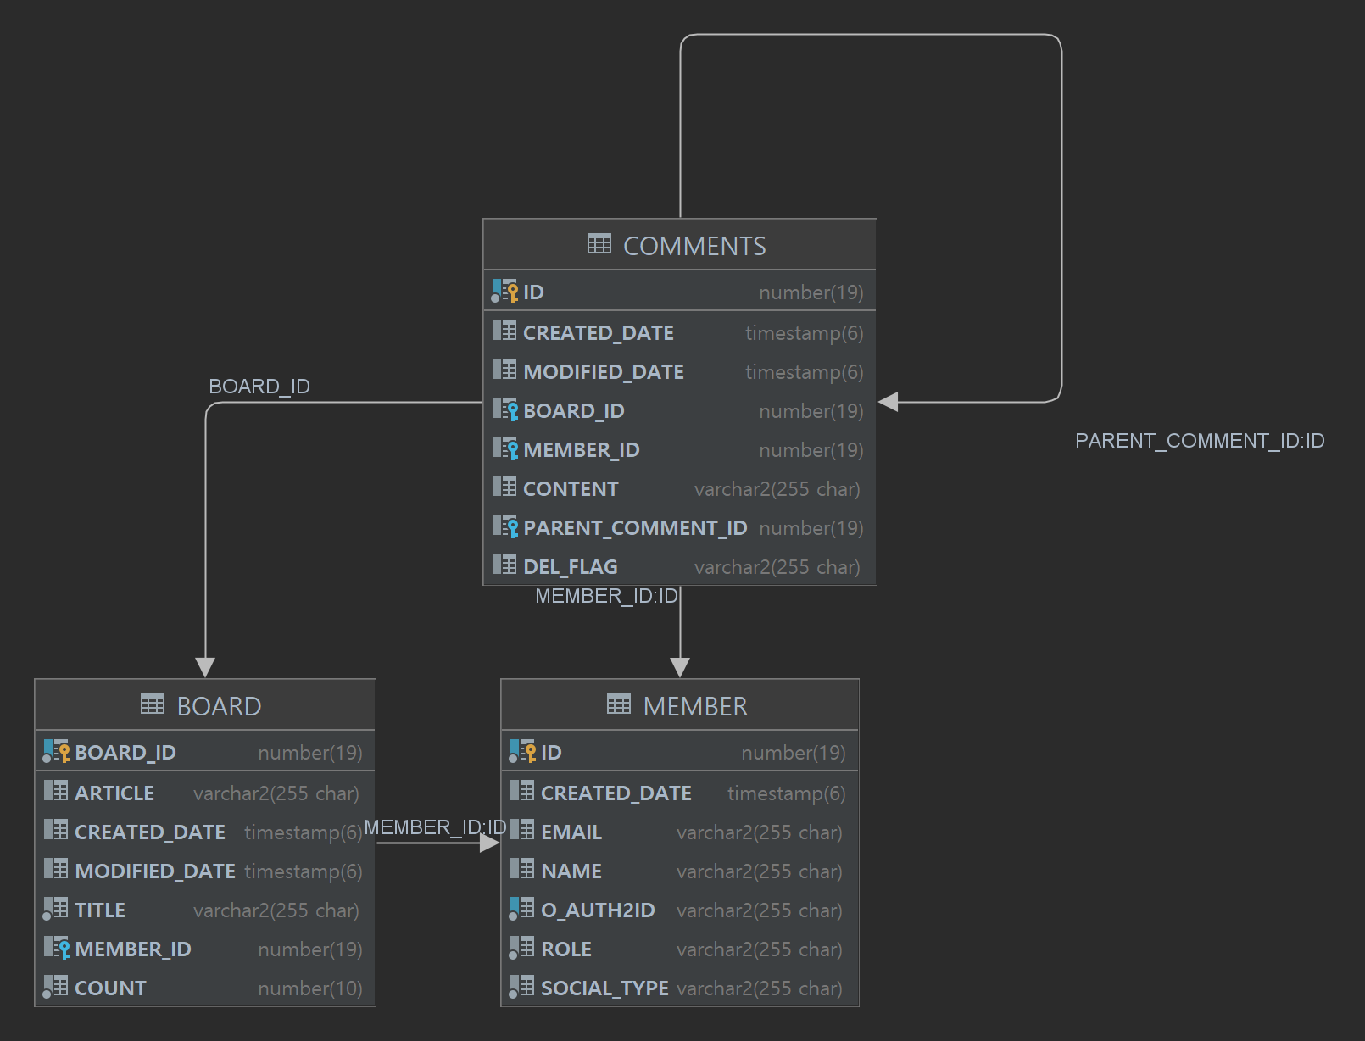This screenshot has width=1365, height=1041.
Task: Click MEMBER_ID:ID label between BOARD and MEMBER
Action: (x=435, y=827)
